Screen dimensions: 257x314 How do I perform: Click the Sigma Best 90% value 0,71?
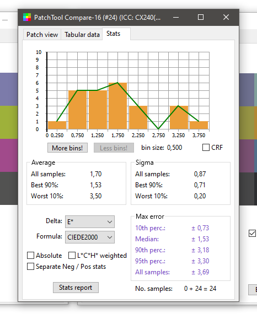point(200,185)
